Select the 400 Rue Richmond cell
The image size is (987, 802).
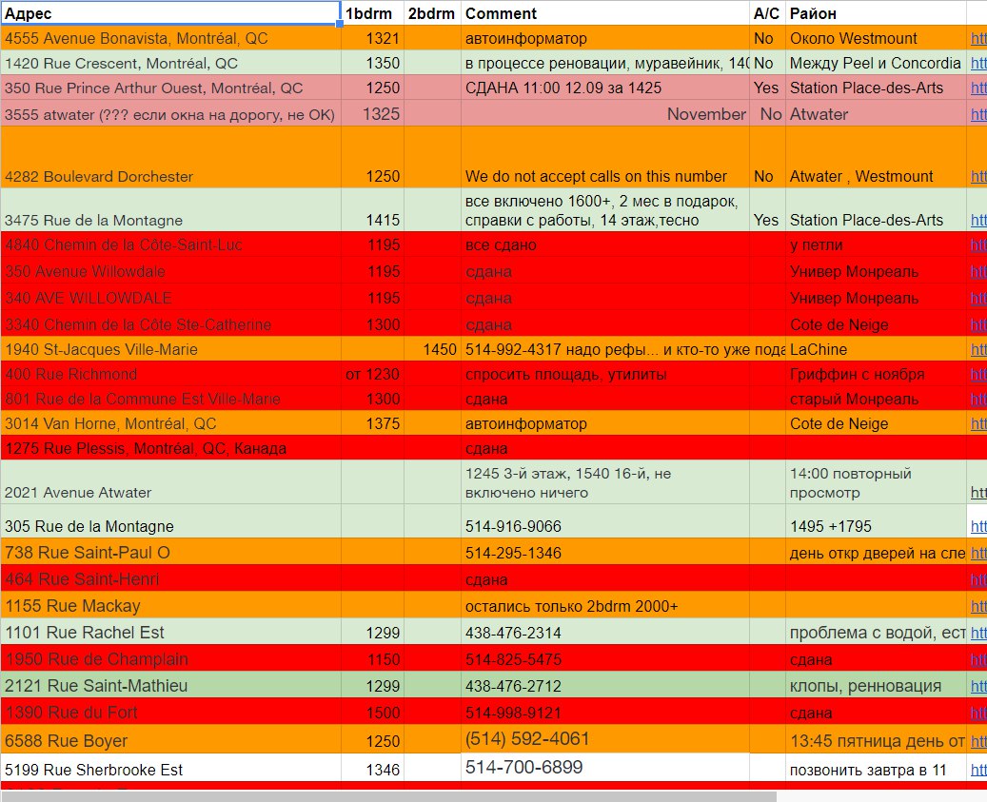point(170,374)
